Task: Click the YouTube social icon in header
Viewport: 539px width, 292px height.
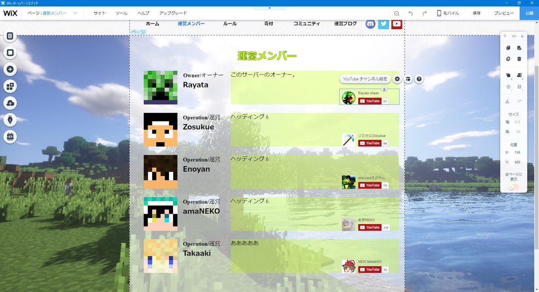Action: point(397,24)
